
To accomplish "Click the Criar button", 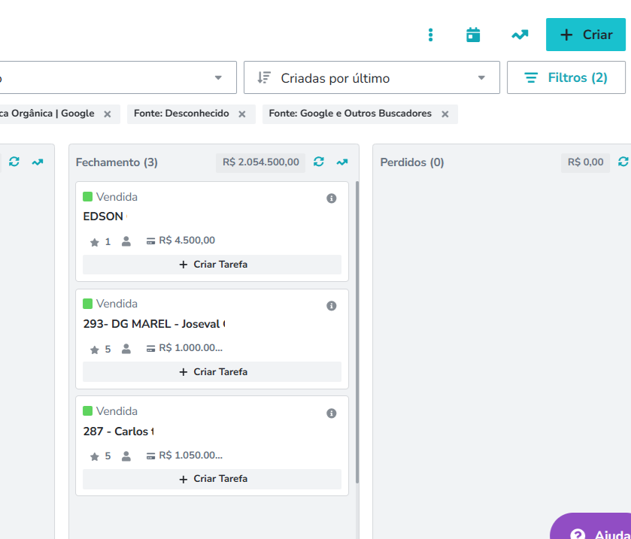I will (x=586, y=35).
